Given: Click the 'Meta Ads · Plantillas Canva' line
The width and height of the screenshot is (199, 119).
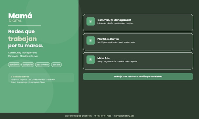Looking at the screenshot, I should [23, 56].
